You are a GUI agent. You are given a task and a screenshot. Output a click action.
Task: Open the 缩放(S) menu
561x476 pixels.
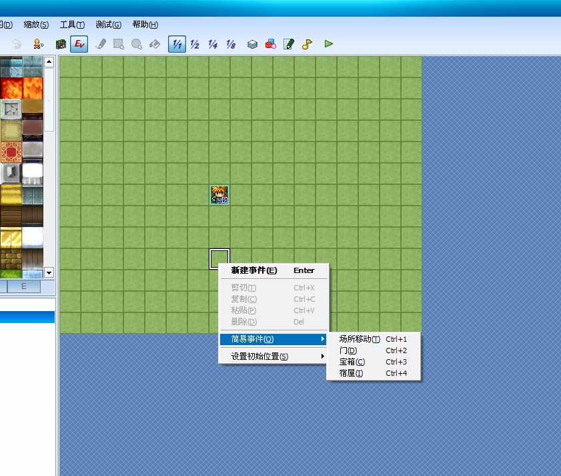pyautogui.click(x=36, y=25)
